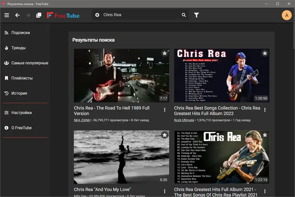
Task: Maximize the FreeTube window
Action: [278, 4]
